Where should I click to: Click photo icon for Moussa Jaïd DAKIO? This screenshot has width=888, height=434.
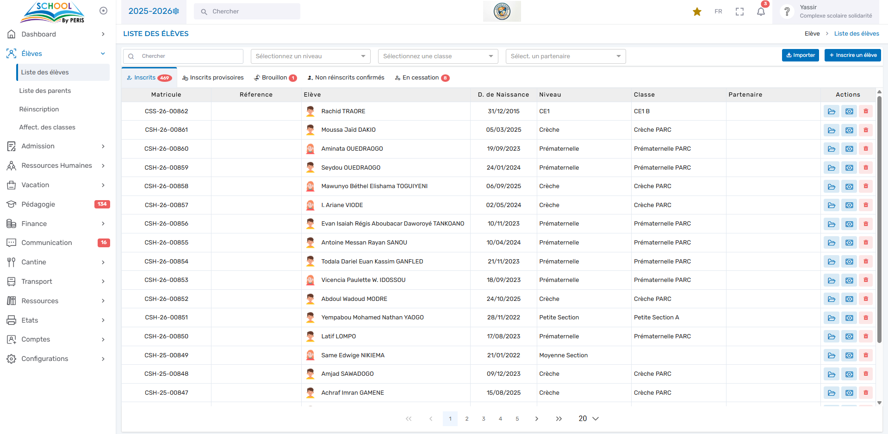[x=849, y=130]
